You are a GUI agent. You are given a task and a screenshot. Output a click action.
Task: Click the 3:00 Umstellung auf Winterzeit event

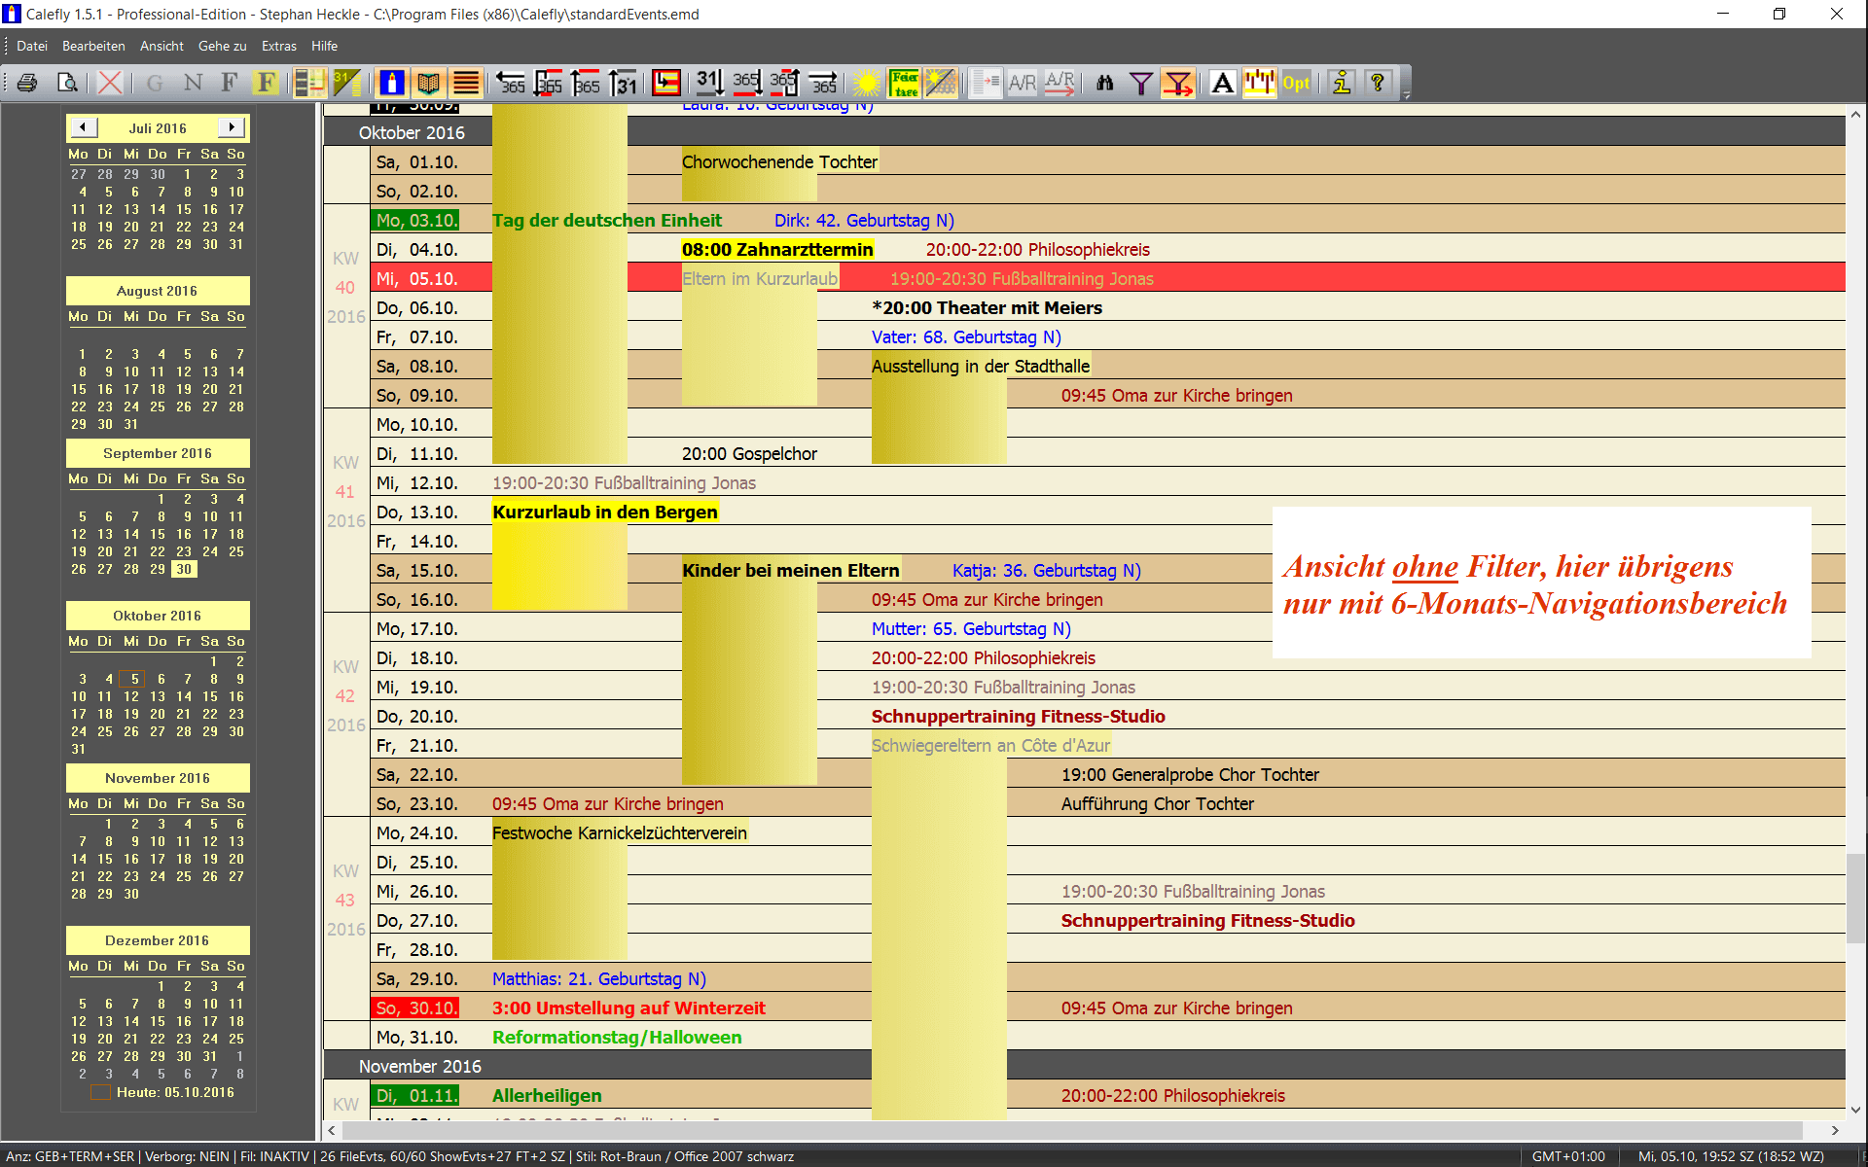pyautogui.click(x=629, y=1008)
